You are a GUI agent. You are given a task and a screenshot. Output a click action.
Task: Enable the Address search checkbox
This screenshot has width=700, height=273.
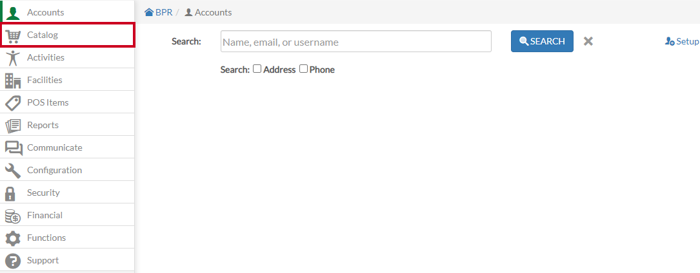coord(257,69)
